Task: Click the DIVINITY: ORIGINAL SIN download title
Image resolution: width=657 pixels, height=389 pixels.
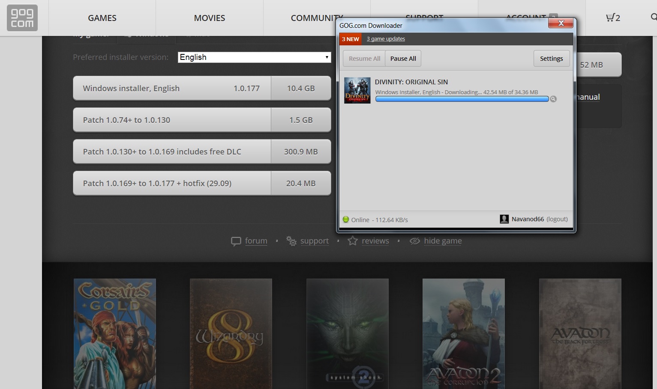Action: (411, 82)
